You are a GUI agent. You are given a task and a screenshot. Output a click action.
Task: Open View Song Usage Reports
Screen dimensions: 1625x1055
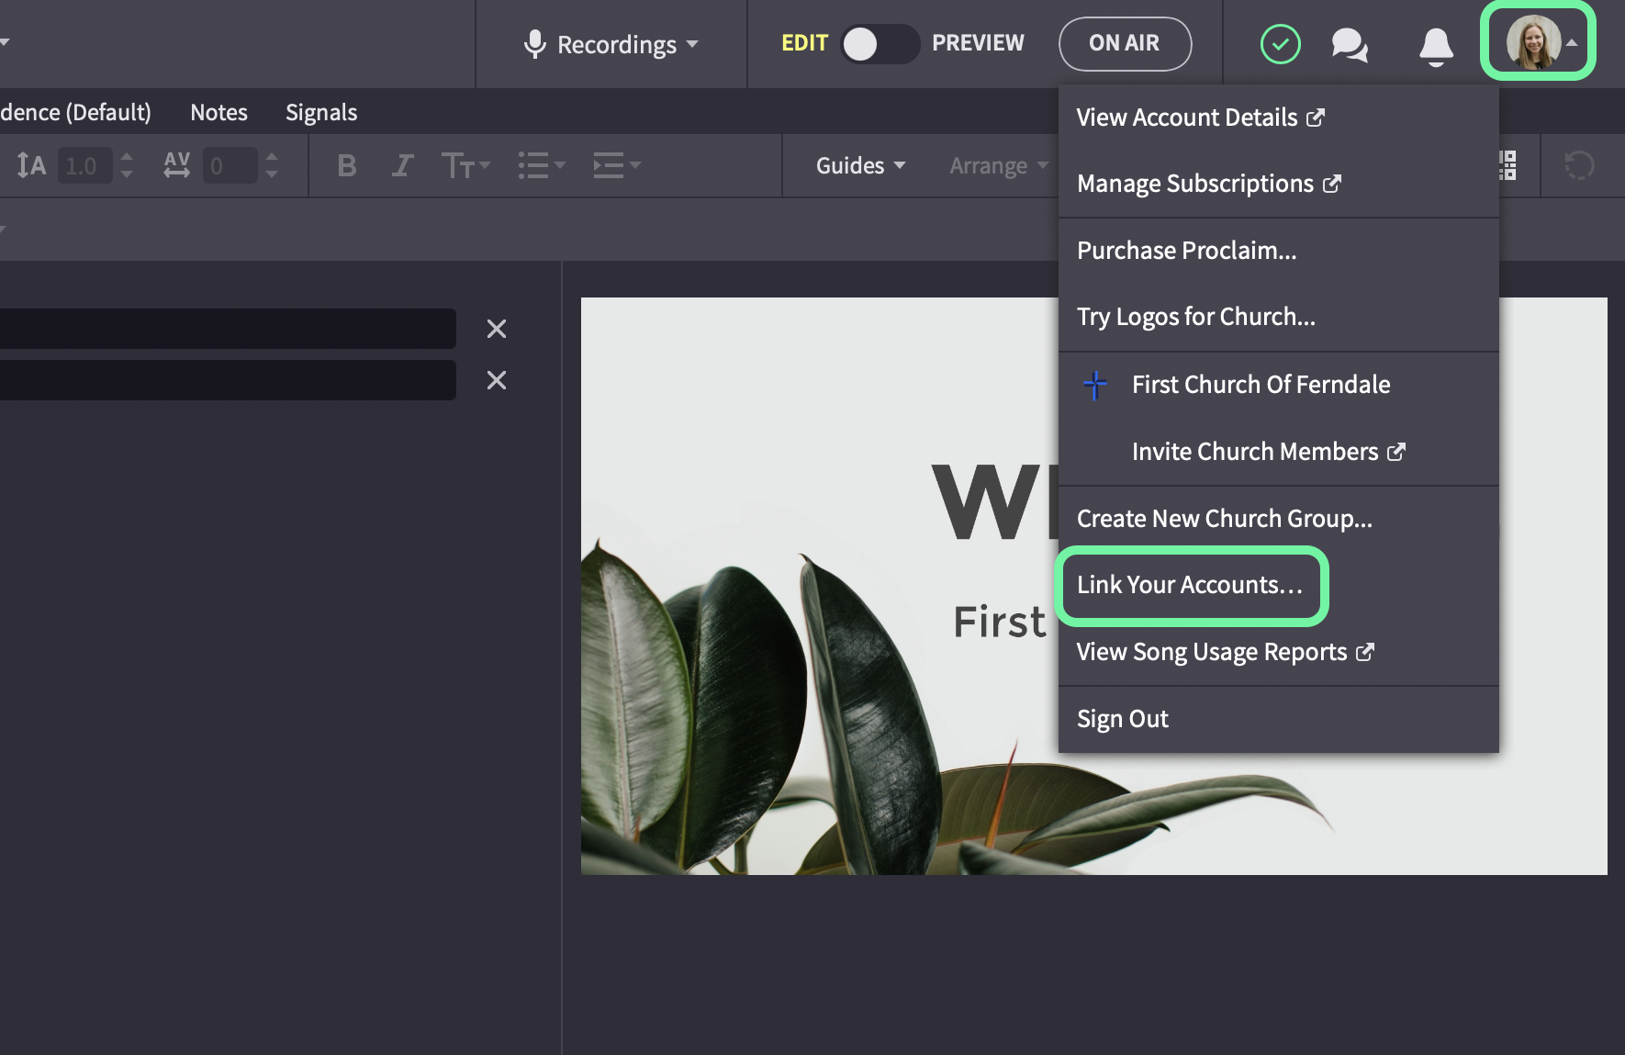click(x=1278, y=652)
